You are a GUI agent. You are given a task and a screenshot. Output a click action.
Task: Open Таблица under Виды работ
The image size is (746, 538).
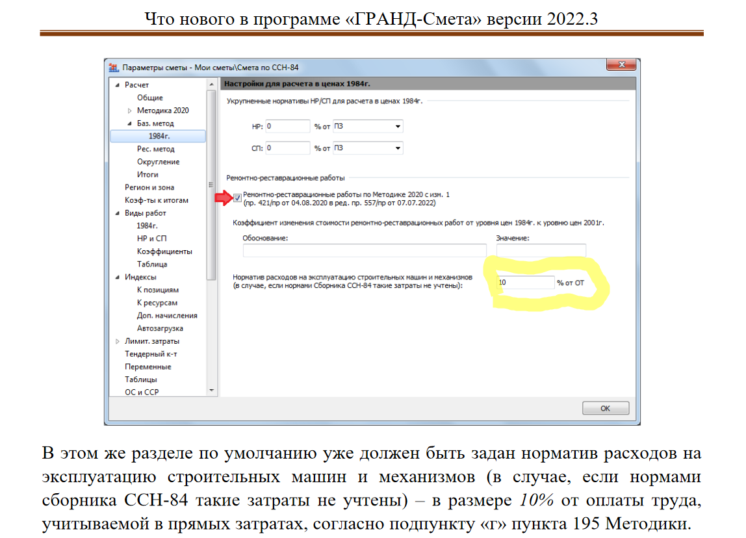point(152,264)
